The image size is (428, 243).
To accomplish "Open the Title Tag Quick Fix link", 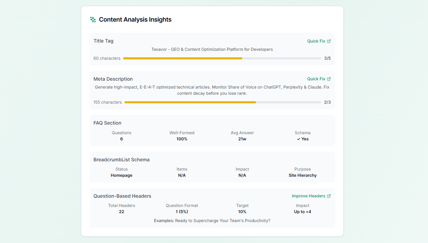I will (x=316, y=41).
